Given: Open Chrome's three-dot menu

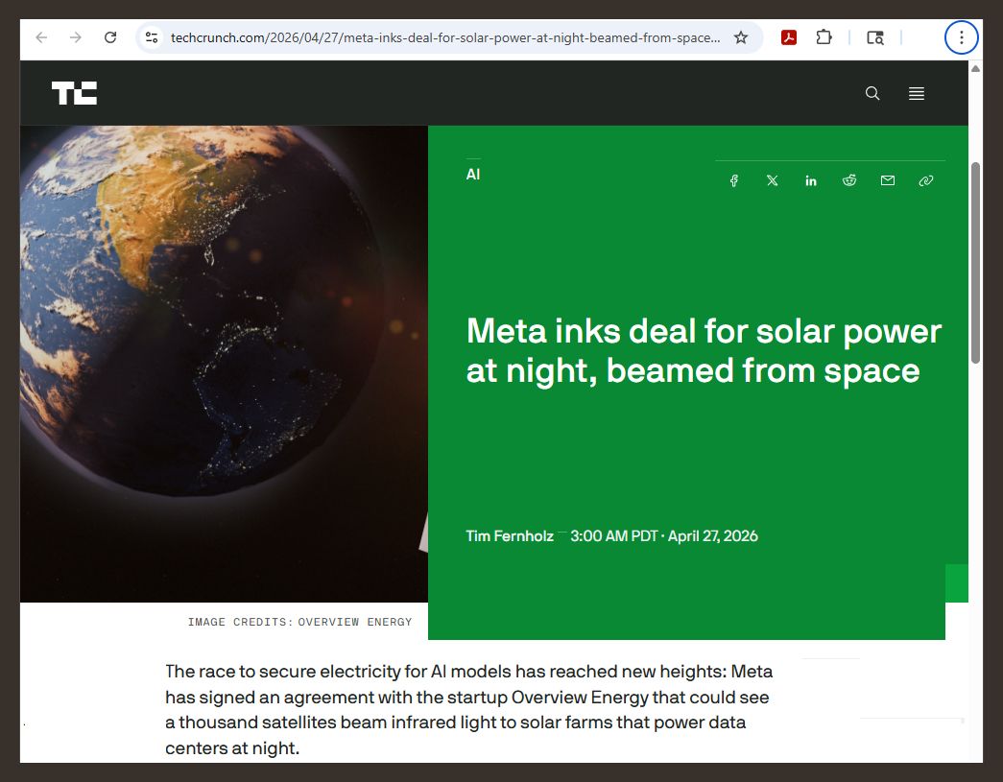Looking at the screenshot, I should coord(961,37).
